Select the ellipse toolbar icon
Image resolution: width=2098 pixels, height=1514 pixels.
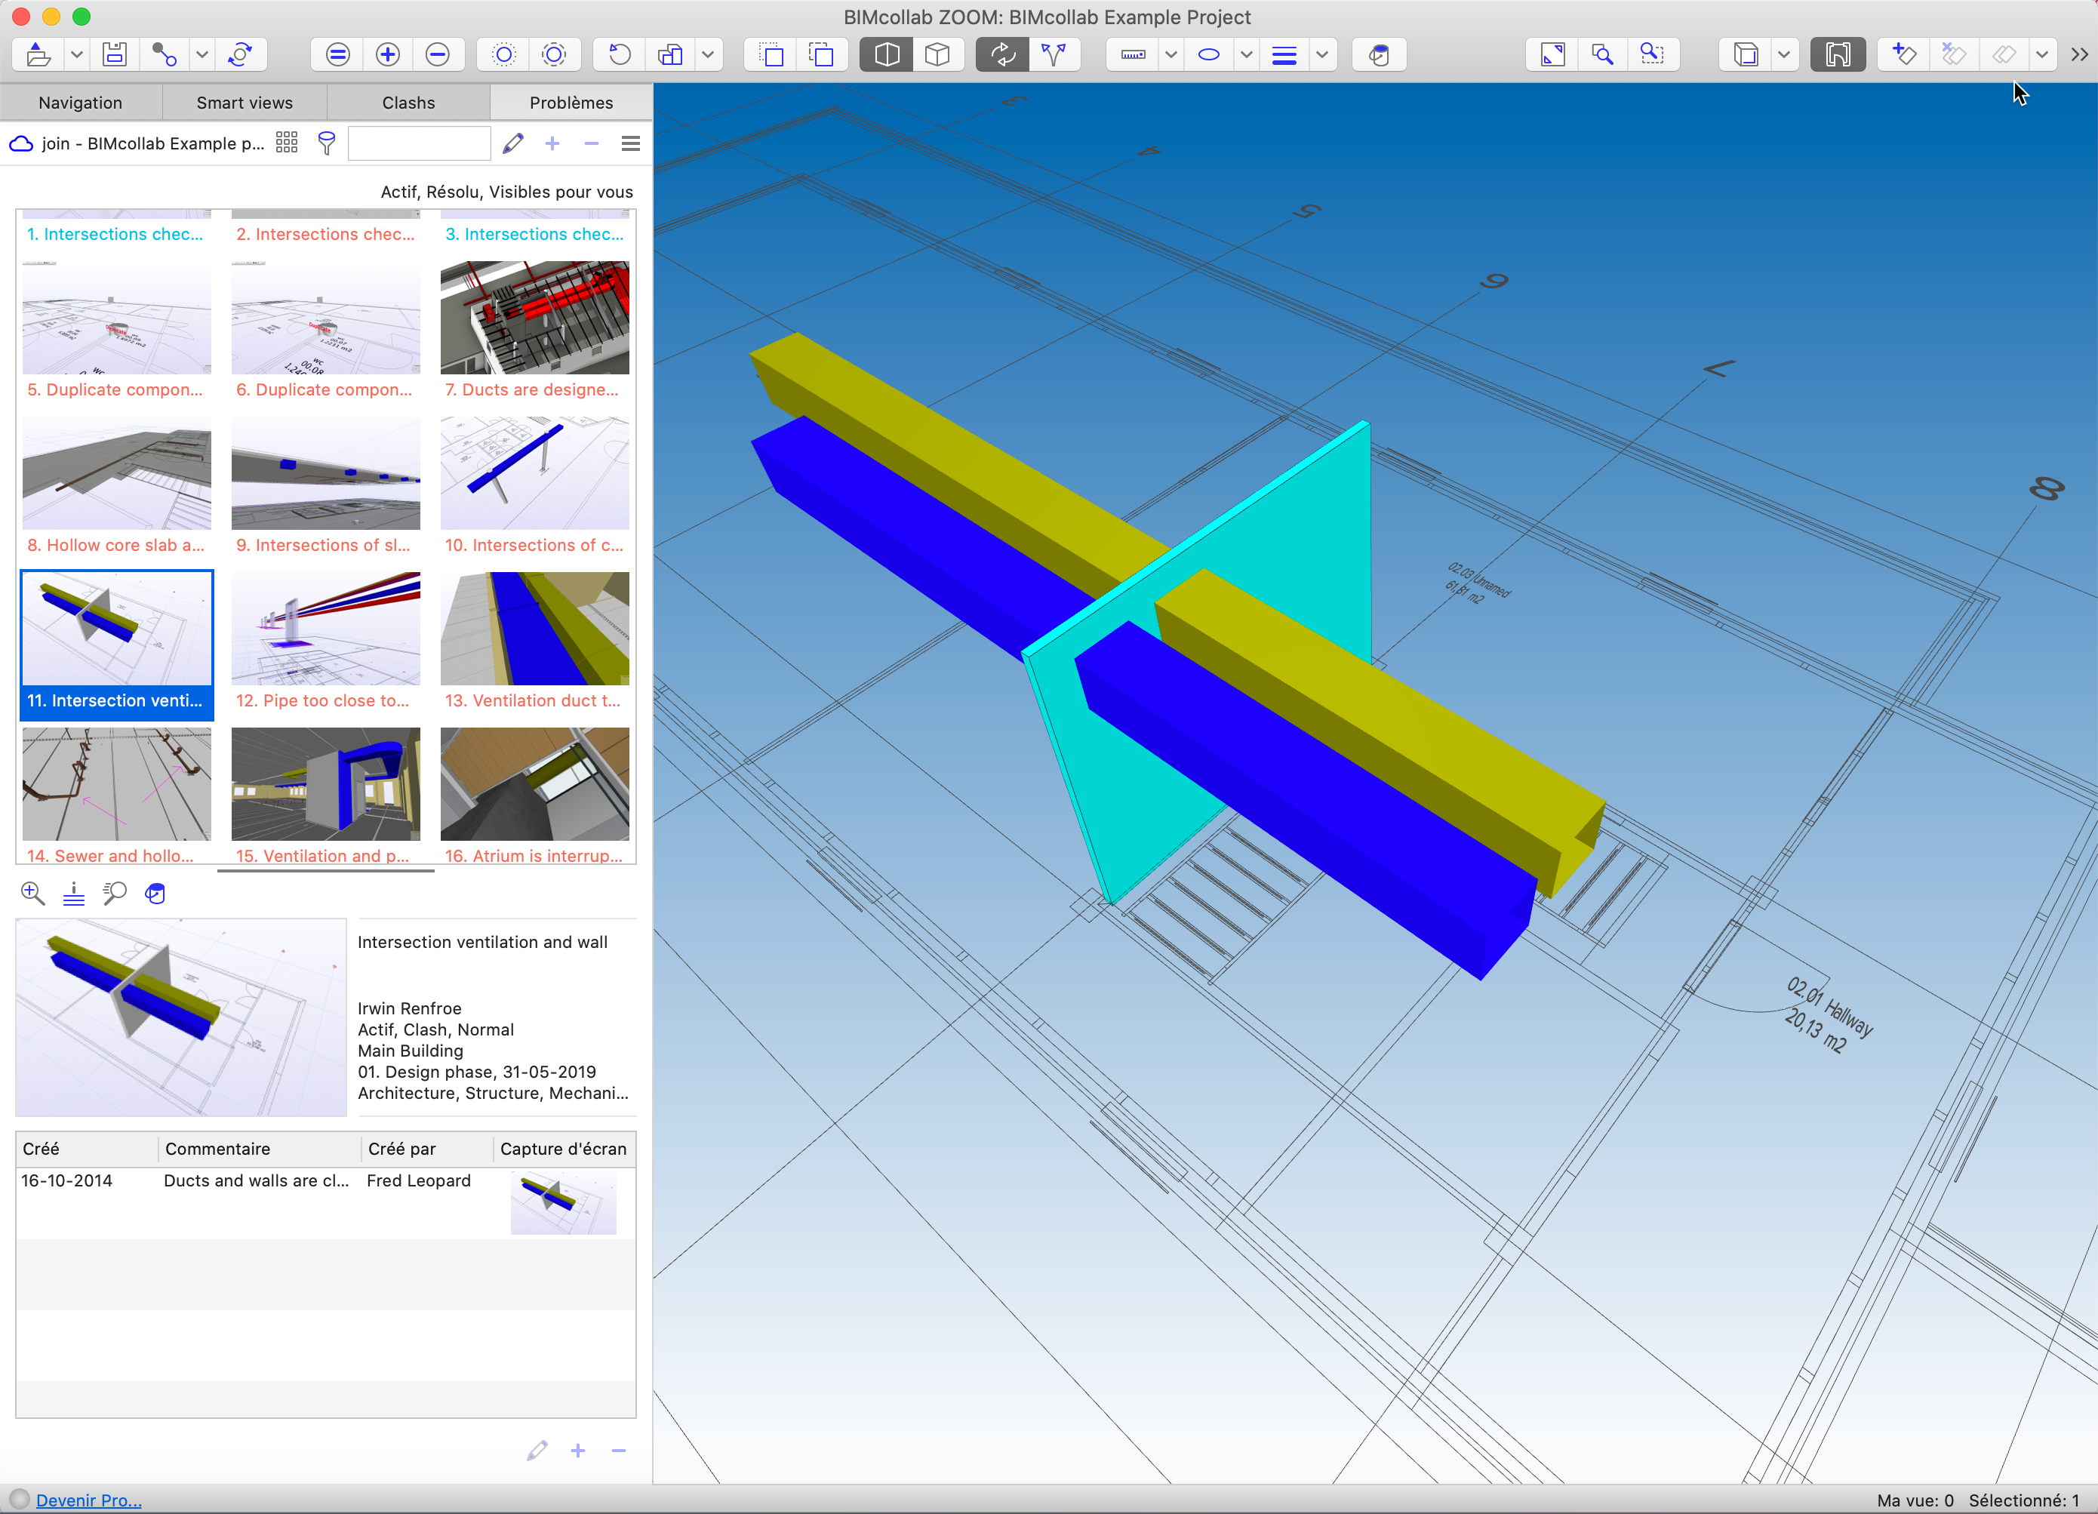tap(1209, 54)
